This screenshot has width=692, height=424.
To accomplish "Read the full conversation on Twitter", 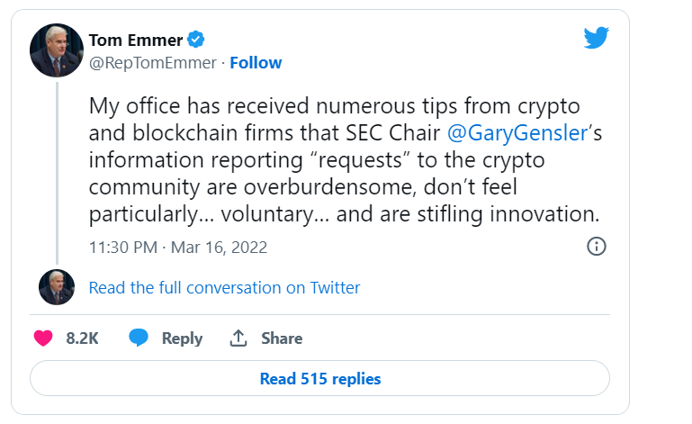I will pos(224,288).
